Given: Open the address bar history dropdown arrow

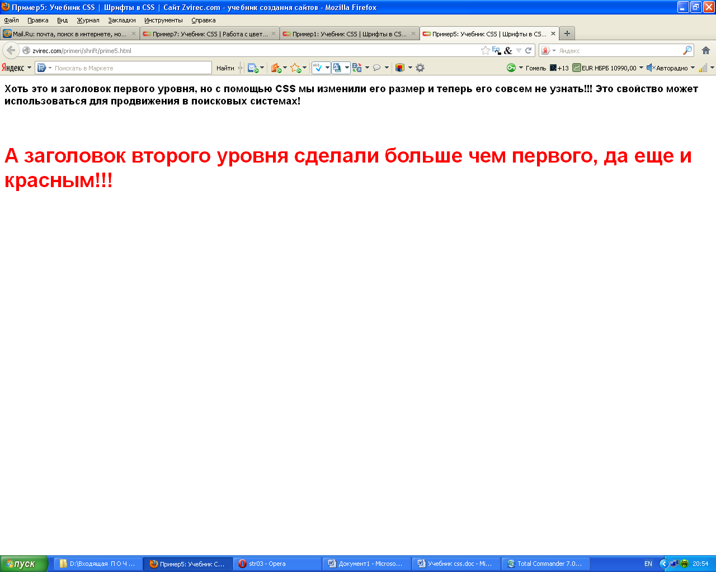Looking at the screenshot, I should pyautogui.click(x=519, y=50).
